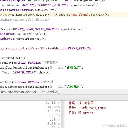Click the 'new BroadcastReceiver' breadcrumb
The height and width of the screenshot is (128, 128).
point(19,92)
